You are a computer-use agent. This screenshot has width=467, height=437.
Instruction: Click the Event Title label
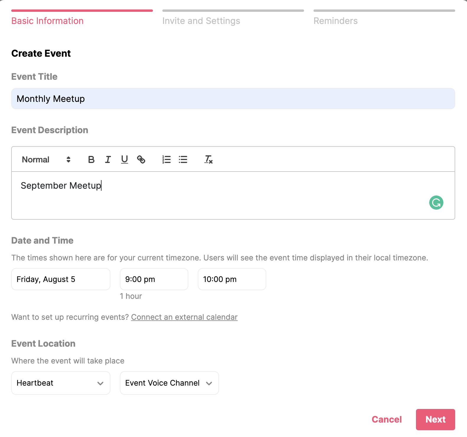click(34, 77)
